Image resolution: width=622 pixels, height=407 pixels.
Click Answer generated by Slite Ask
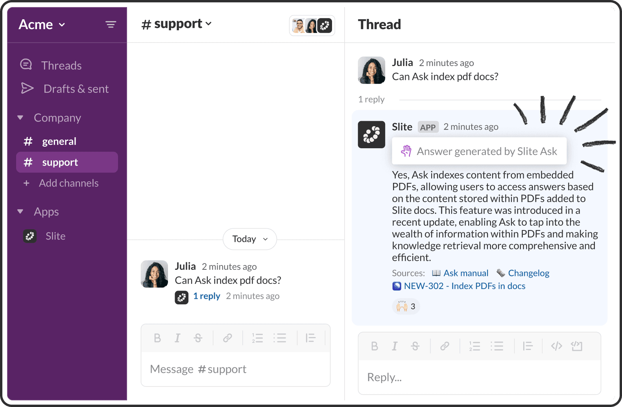[479, 151]
